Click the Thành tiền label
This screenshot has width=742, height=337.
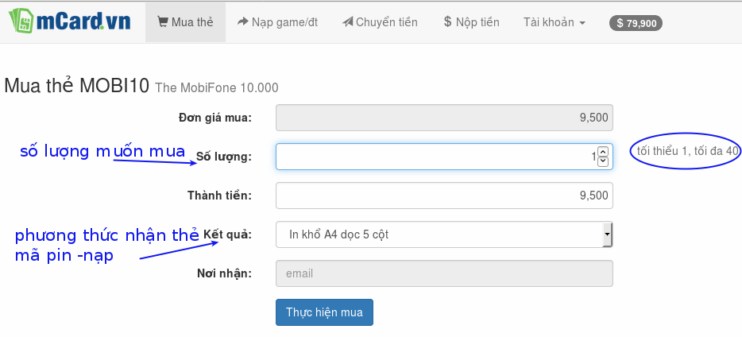click(x=219, y=196)
